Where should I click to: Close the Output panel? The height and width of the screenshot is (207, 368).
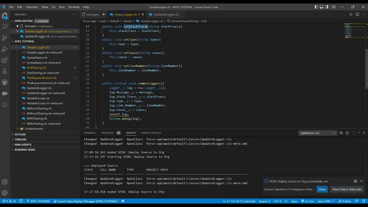click(364, 133)
